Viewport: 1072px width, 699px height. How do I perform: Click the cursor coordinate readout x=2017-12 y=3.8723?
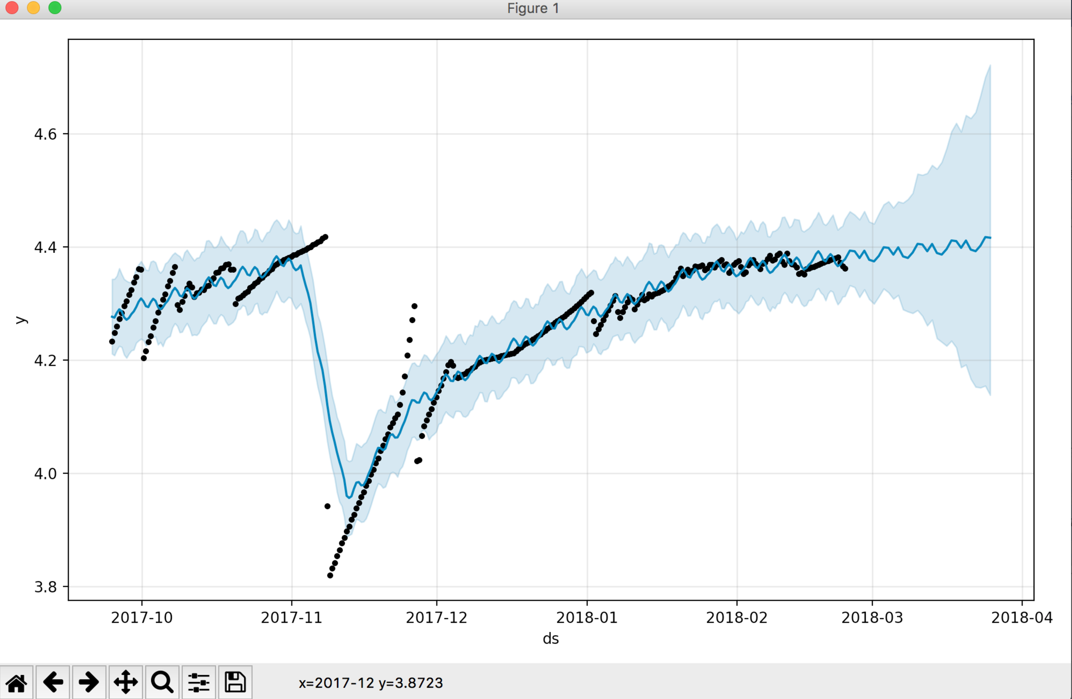[x=371, y=683]
